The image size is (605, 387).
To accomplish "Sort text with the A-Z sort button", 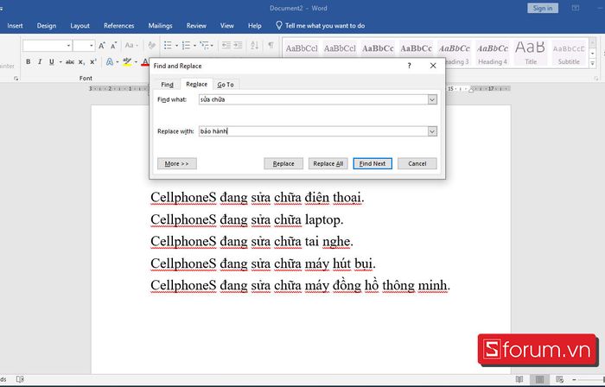I will click(255, 46).
